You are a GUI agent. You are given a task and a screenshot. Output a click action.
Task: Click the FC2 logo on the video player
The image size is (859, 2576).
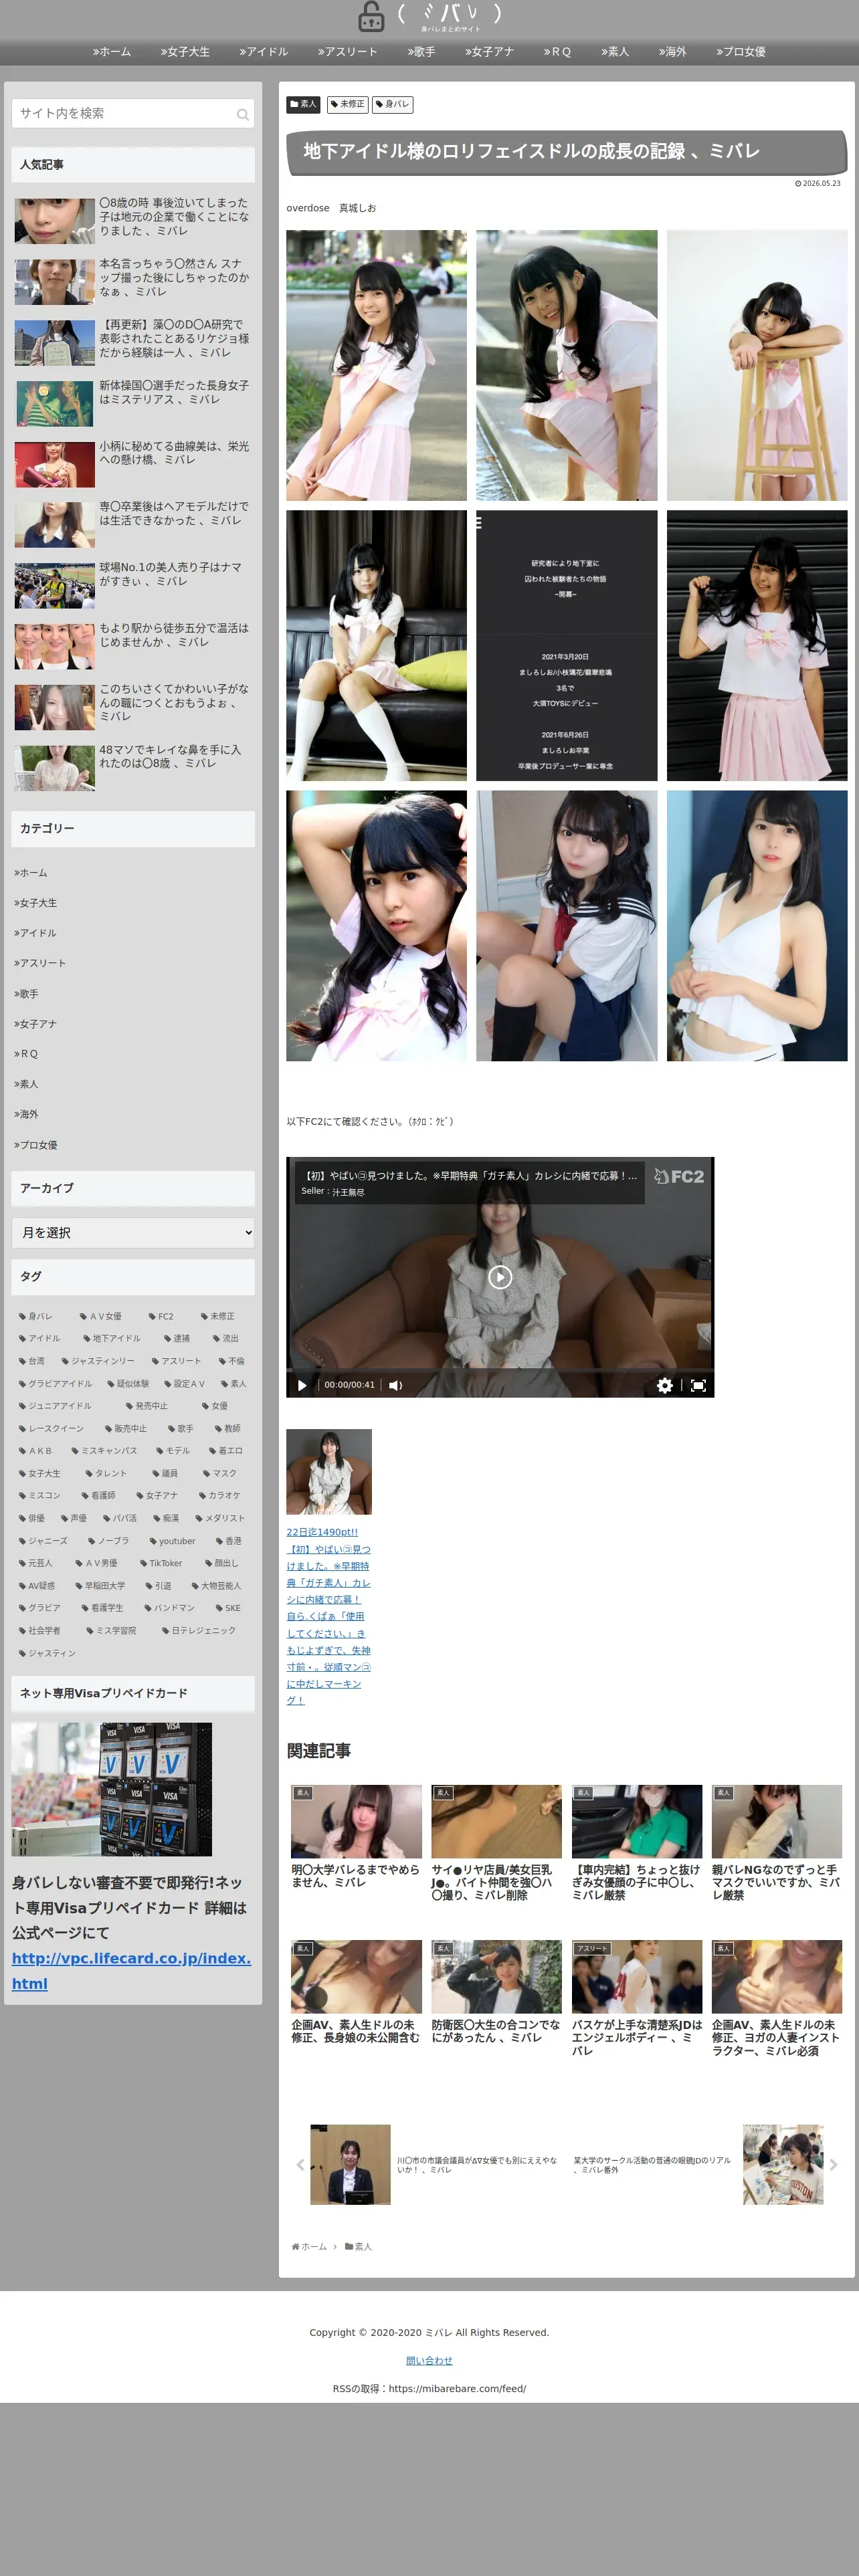pyautogui.click(x=679, y=1177)
